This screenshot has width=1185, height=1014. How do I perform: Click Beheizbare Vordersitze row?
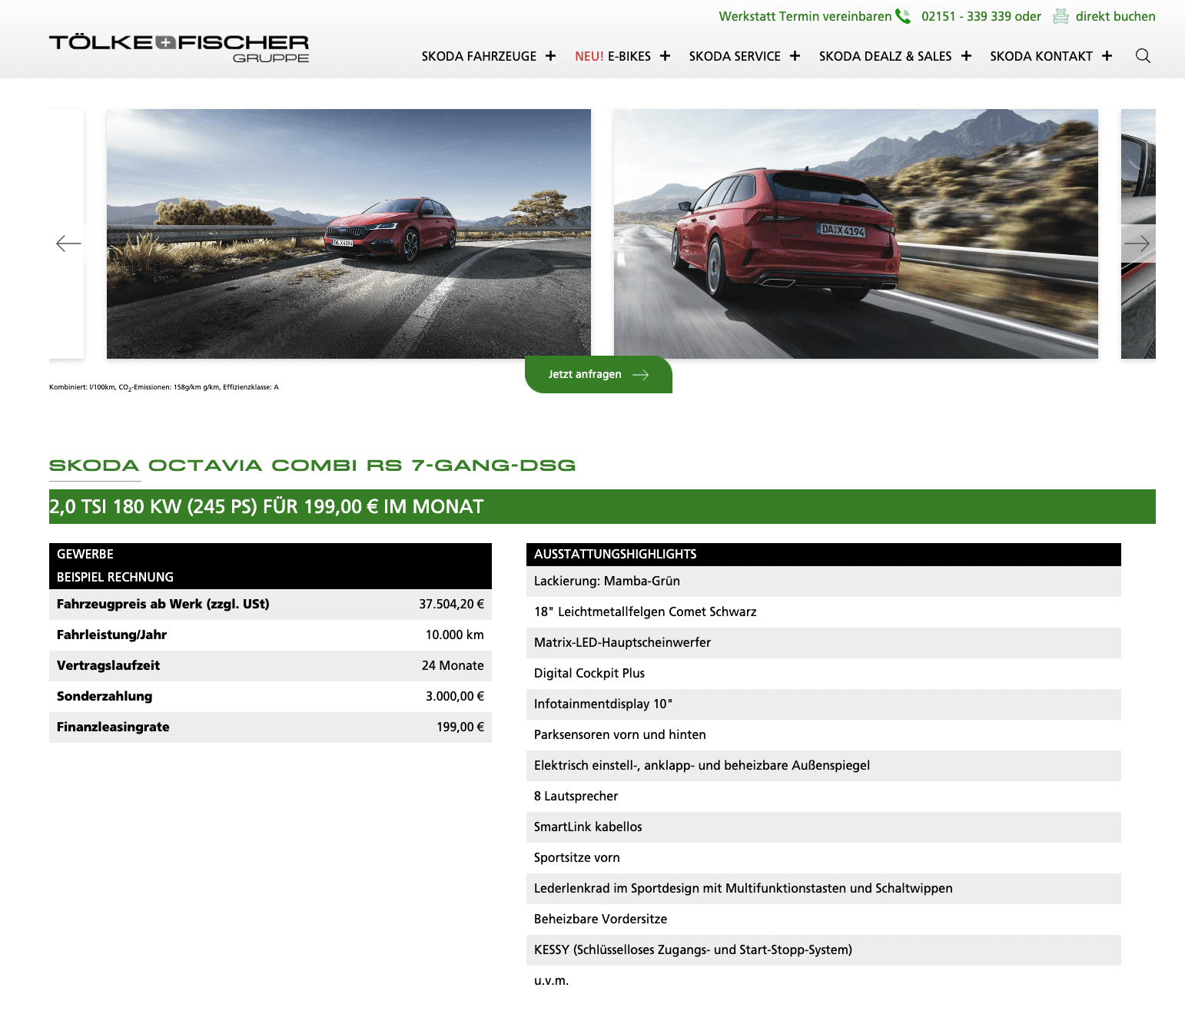click(x=824, y=920)
